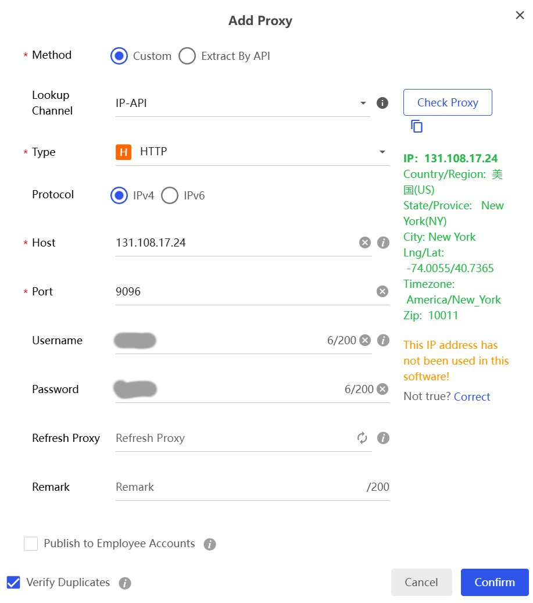
Task: Show info for Publish to Employee Accounts
Action: pyautogui.click(x=210, y=544)
